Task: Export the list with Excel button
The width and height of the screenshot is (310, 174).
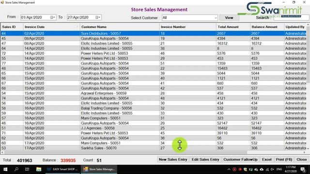Action: 267,159
